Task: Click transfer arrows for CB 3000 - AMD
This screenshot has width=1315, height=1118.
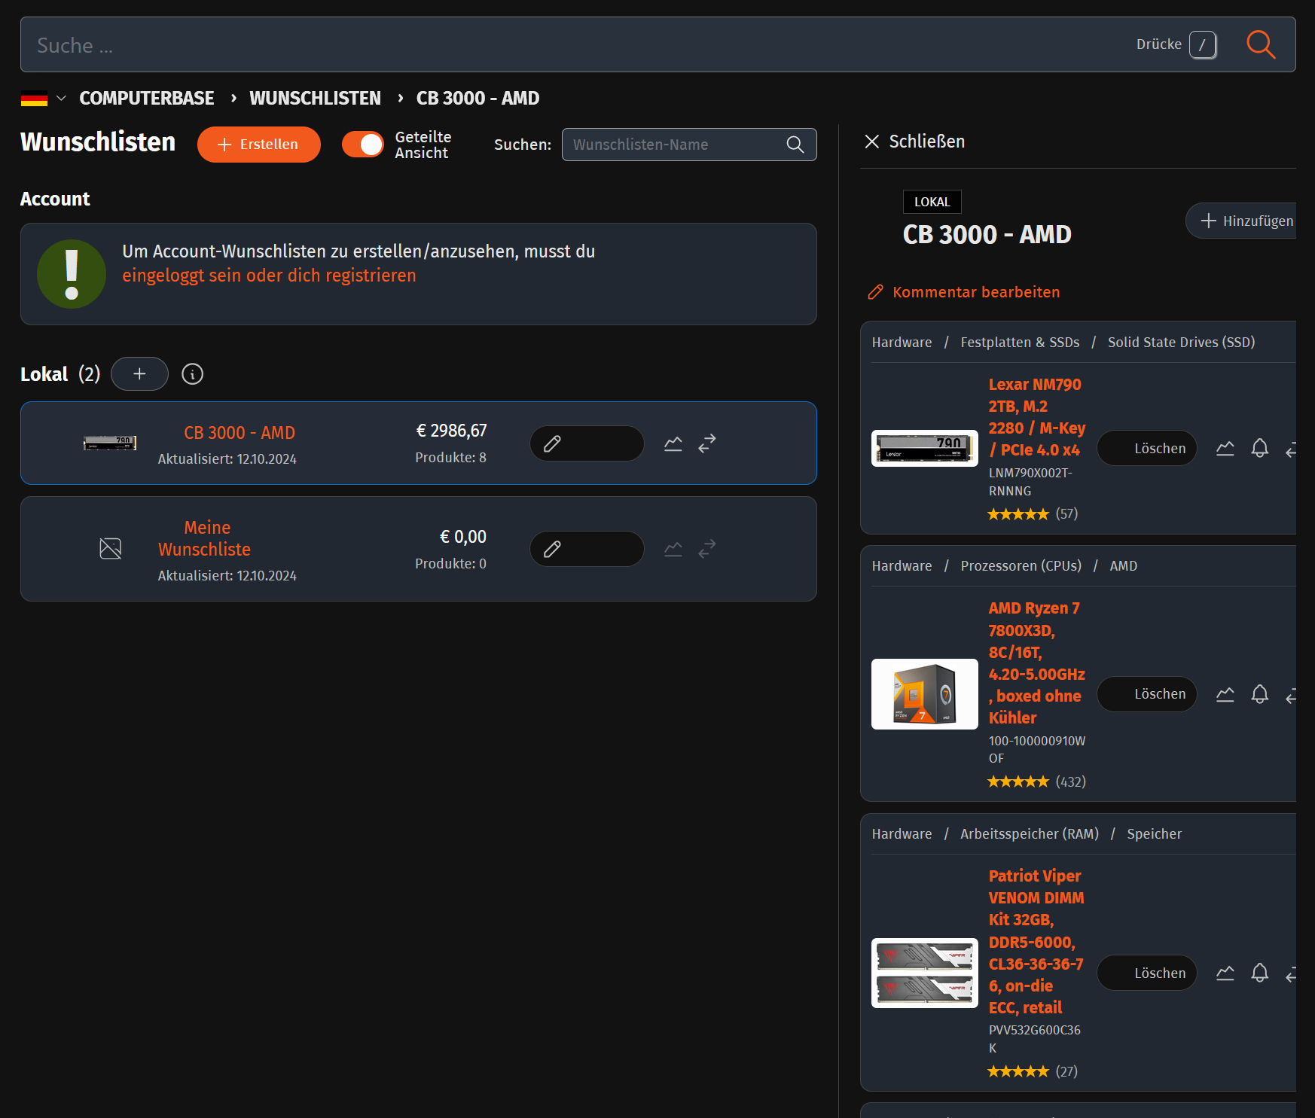Action: pyautogui.click(x=706, y=443)
